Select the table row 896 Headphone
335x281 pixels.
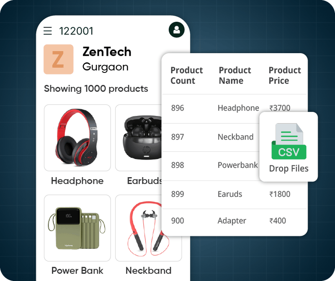[234, 108]
